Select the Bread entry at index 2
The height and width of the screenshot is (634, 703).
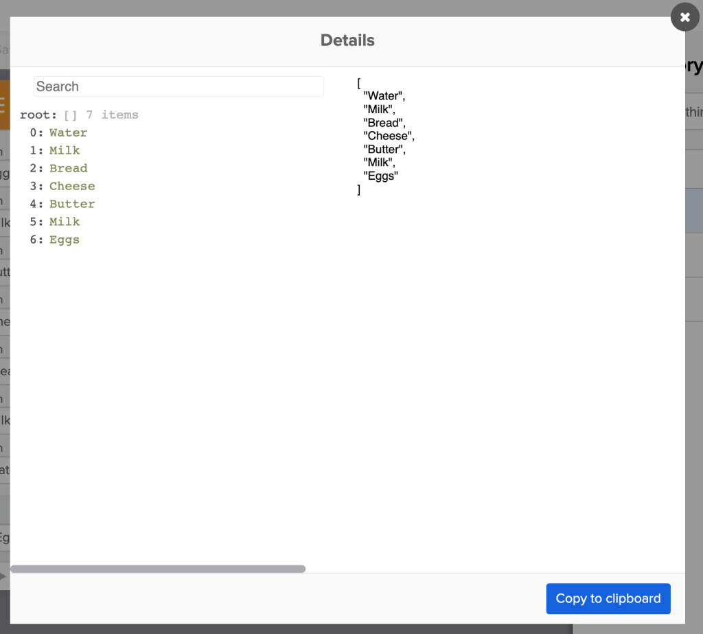(x=68, y=169)
